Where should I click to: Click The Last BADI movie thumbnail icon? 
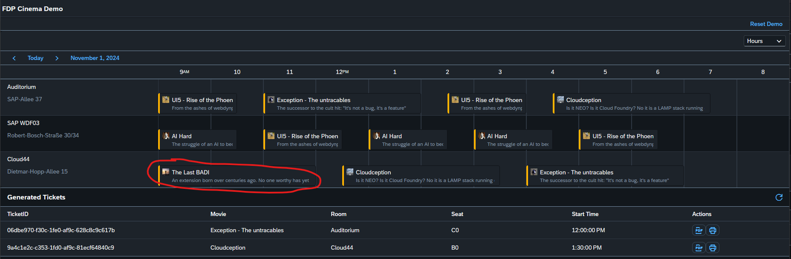166,172
